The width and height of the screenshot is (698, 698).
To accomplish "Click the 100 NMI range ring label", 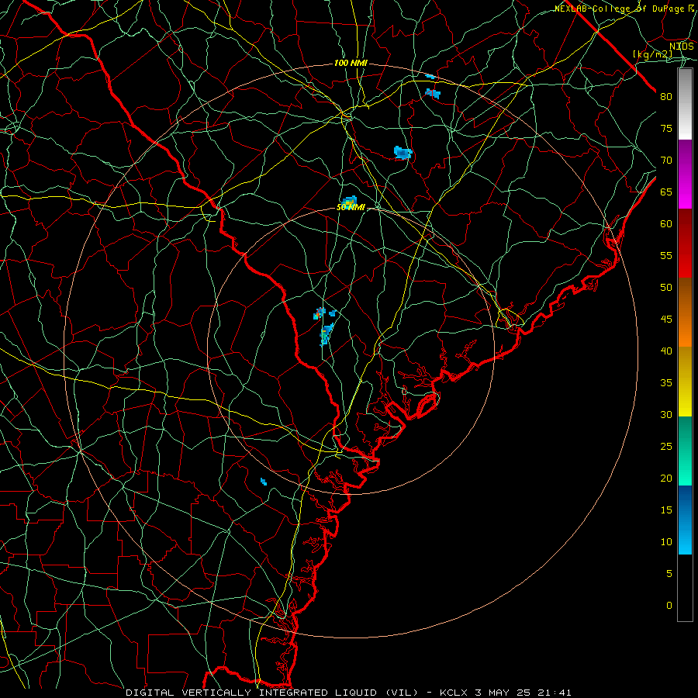I will (x=351, y=64).
